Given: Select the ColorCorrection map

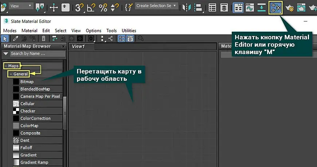Looking at the screenshot, I should point(38,118).
